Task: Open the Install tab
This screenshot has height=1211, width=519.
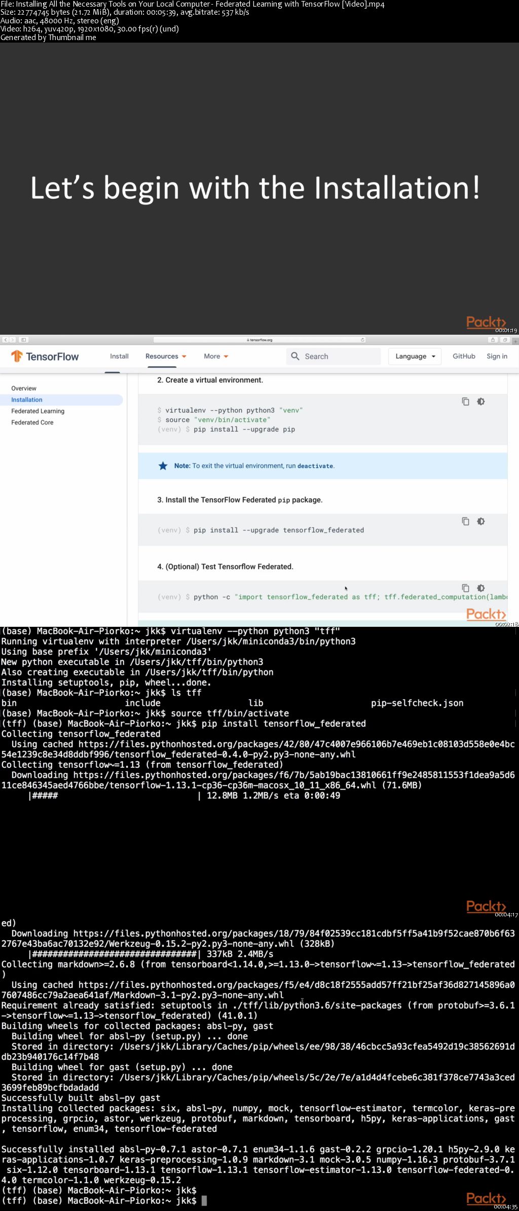Action: tap(119, 357)
